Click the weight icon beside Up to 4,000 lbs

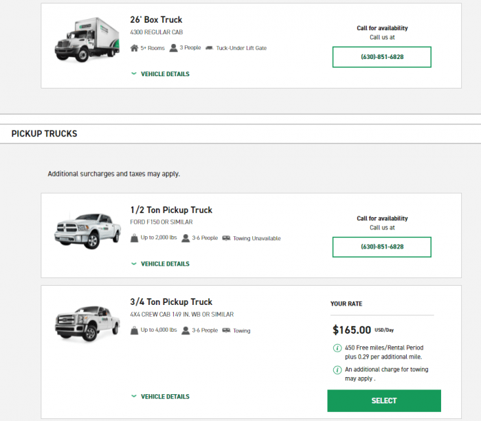(134, 330)
